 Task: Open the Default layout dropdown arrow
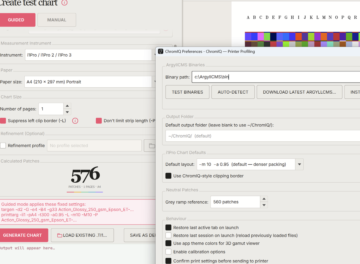tap(299, 164)
